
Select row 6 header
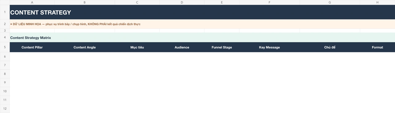(5, 56)
